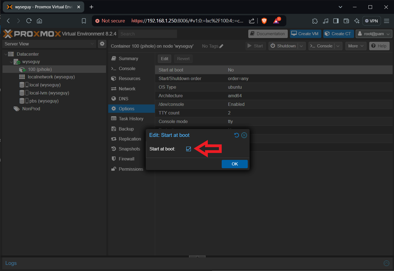
Task: Edit container tags with the pencil icon
Action: (221, 46)
